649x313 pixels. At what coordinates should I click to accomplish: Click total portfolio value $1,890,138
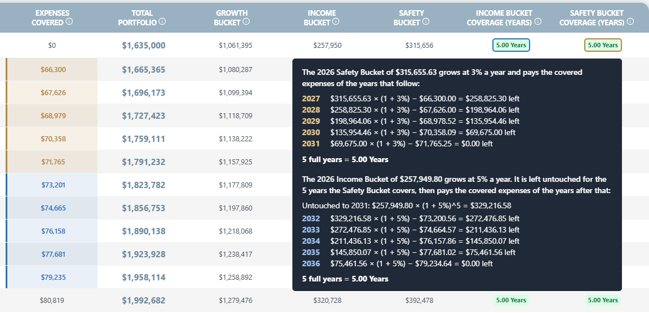(x=144, y=231)
